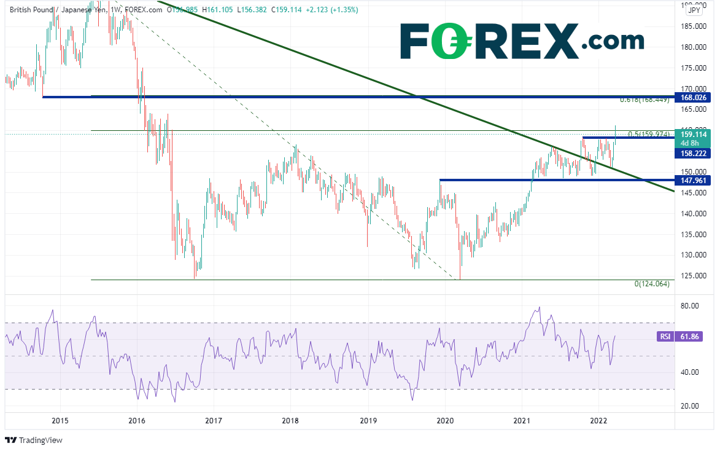Click the FOREX.com logo
Screen dimensions: 720x451
[x=522, y=41]
